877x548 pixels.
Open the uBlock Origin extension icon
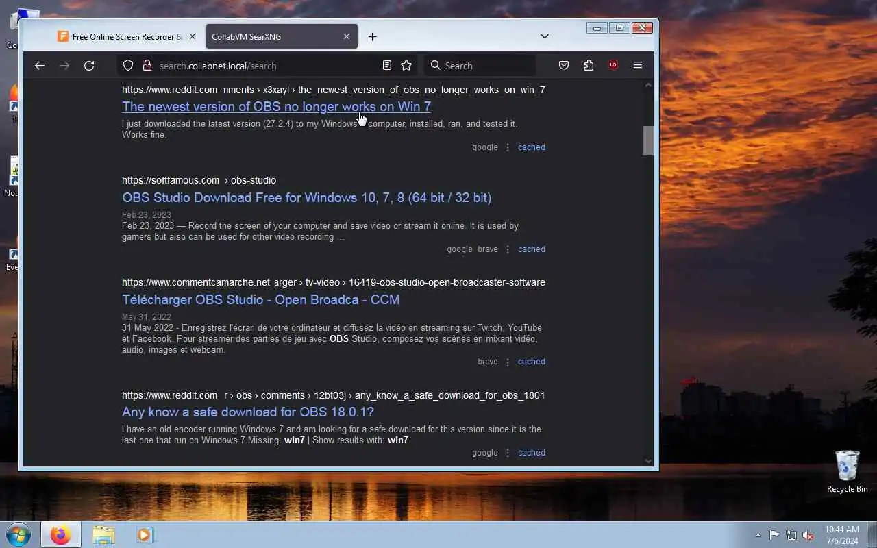(613, 66)
